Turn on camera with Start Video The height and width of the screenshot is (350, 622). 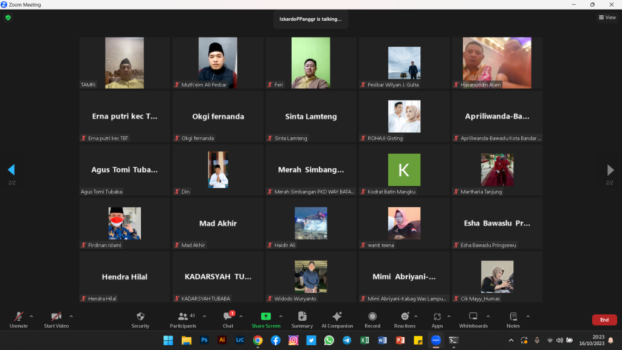click(56, 320)
